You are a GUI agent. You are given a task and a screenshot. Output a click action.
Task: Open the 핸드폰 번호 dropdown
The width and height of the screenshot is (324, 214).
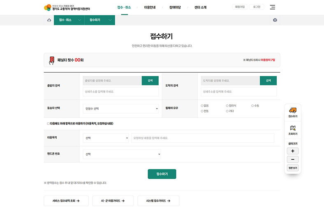pyautogui.click(x=122, y=154)
